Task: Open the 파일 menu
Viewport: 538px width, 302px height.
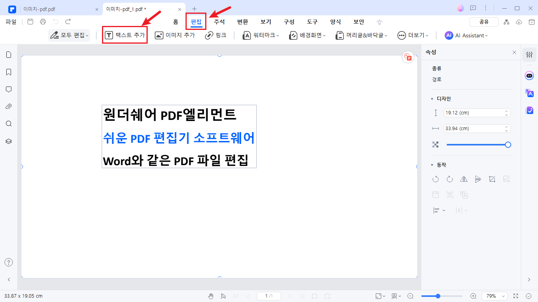Action: pos(11,22)
